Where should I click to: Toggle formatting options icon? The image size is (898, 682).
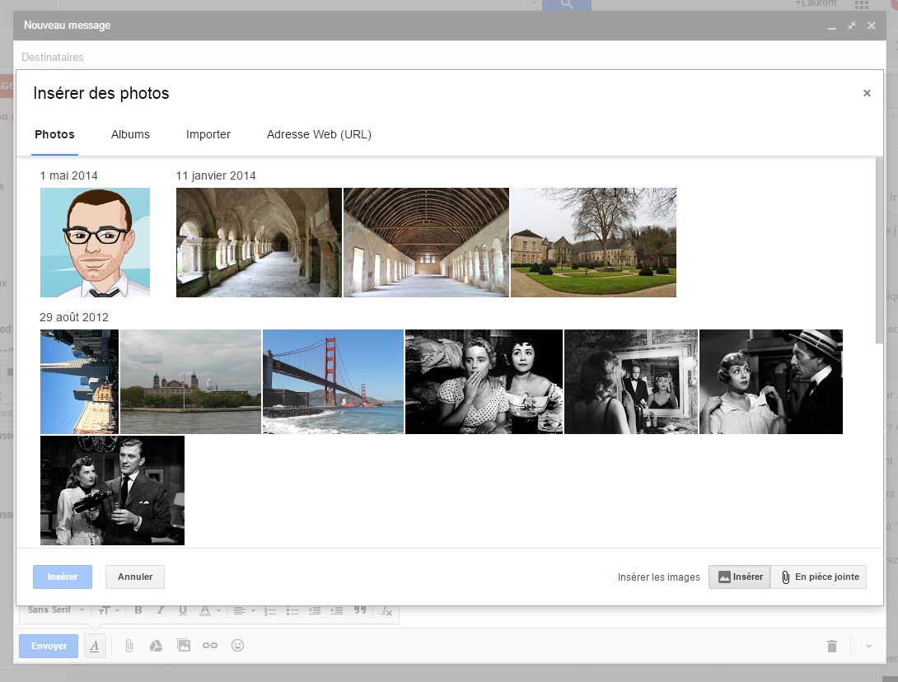[95, 646]
